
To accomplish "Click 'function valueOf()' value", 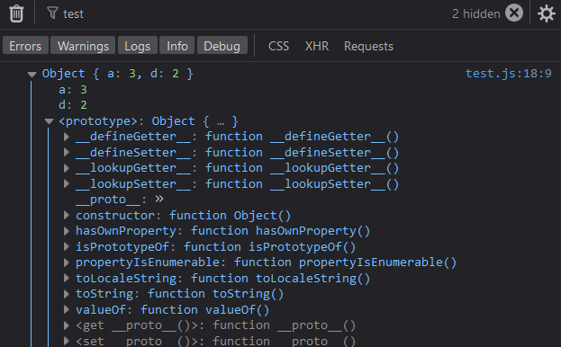I will [204, 309].
